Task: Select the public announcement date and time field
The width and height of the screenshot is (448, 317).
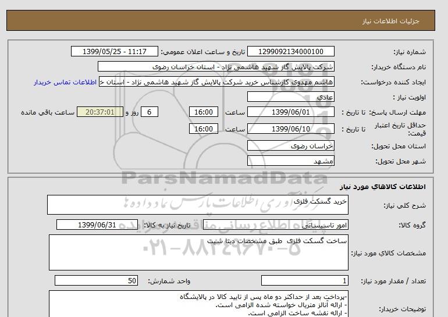Action: tap(114, 51)
